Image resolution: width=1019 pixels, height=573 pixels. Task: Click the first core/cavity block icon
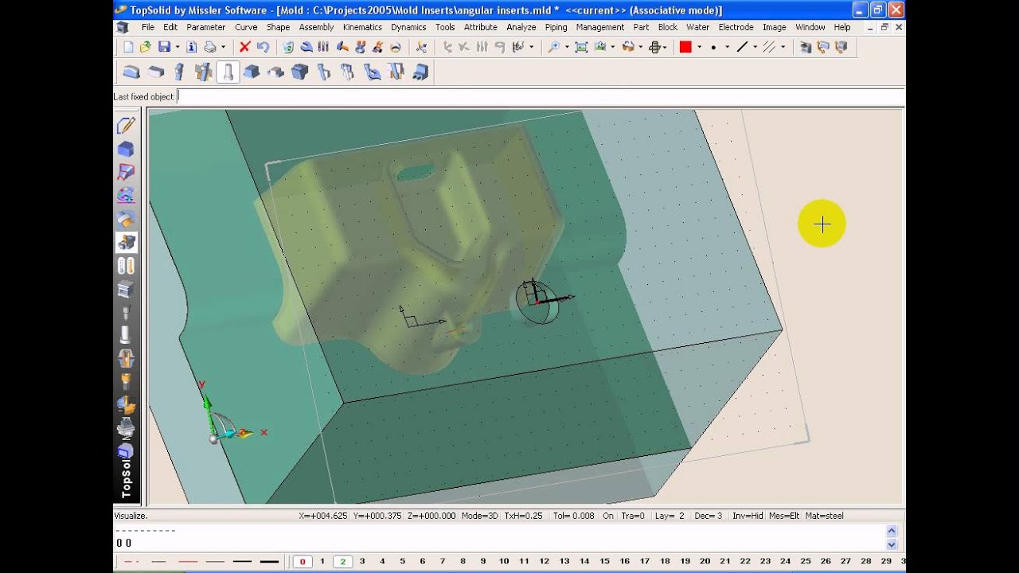131,72
